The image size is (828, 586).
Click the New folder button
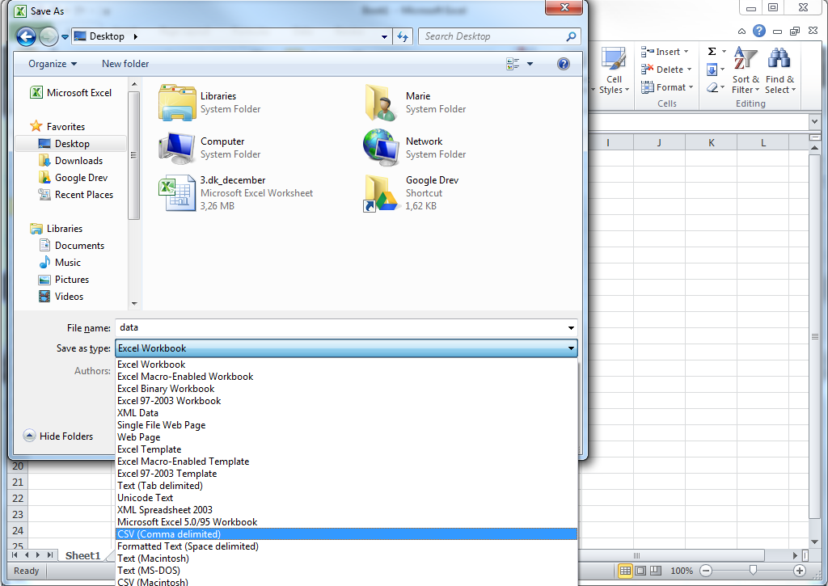tap(125, 64)
